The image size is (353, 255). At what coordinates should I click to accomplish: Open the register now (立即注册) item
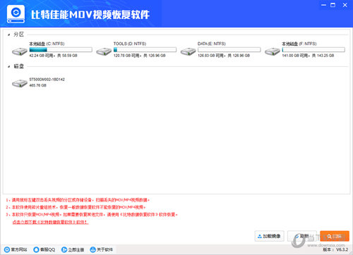[x=73, y=249]
